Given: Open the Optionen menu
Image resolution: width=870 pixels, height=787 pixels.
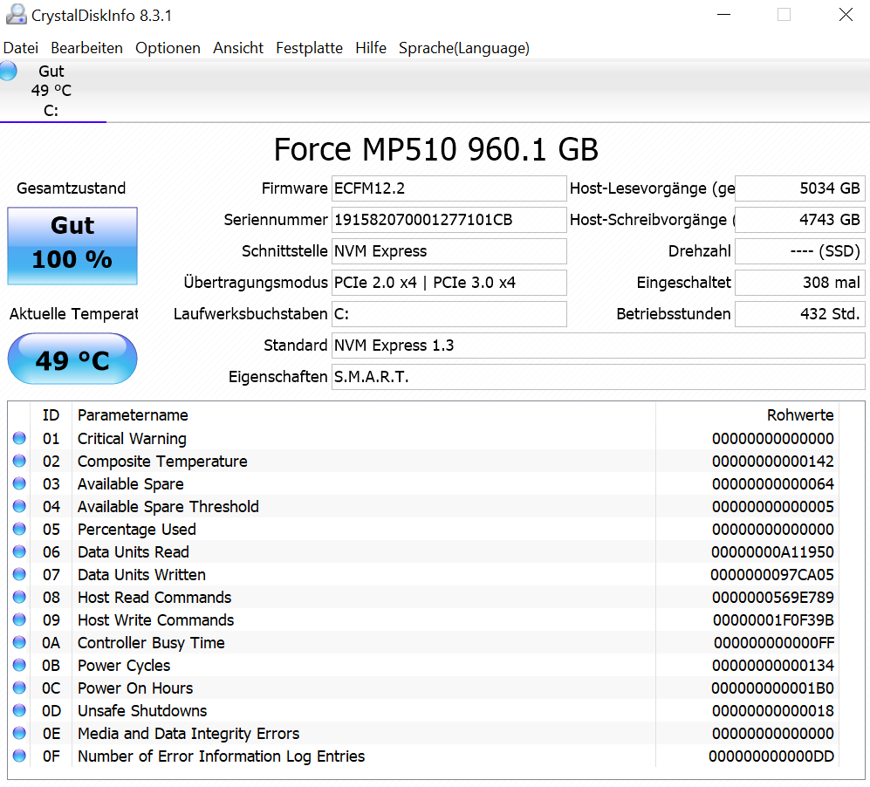Looking at the screenshot, I should [x=168, y=48].
